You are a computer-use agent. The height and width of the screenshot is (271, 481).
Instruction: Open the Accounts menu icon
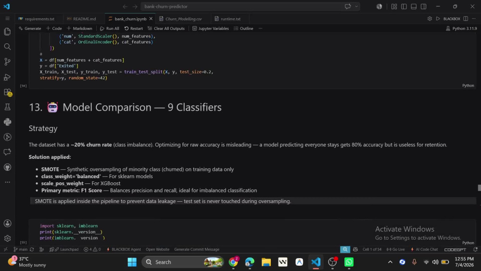pyautogui.click(x=7, y=223)
